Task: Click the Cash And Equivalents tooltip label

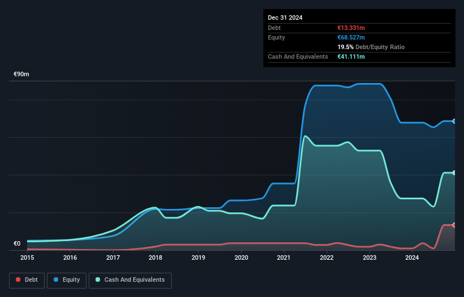Action: tap(298, 56)
